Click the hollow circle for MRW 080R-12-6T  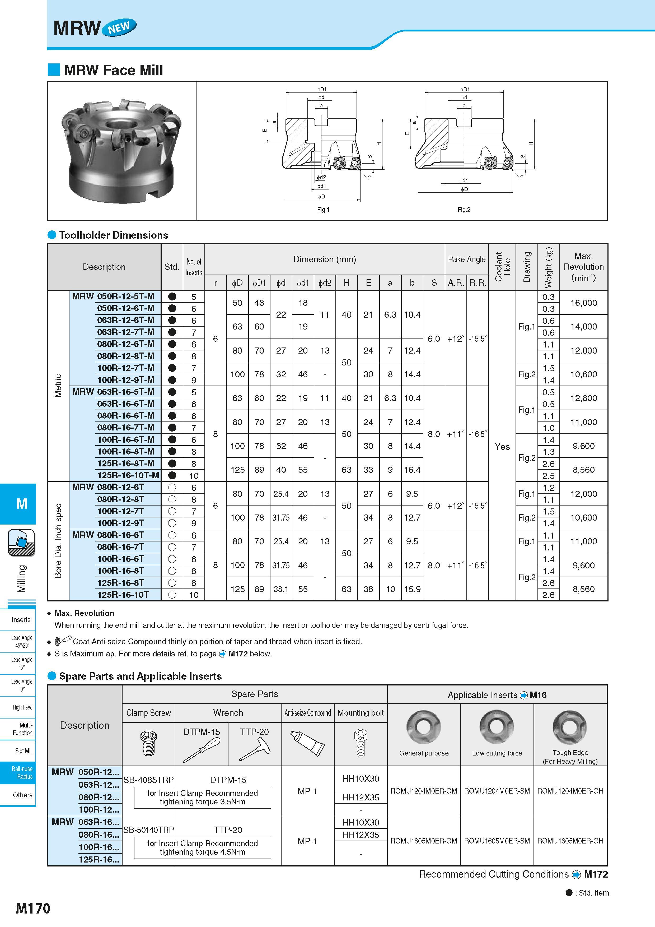[172, 487]
